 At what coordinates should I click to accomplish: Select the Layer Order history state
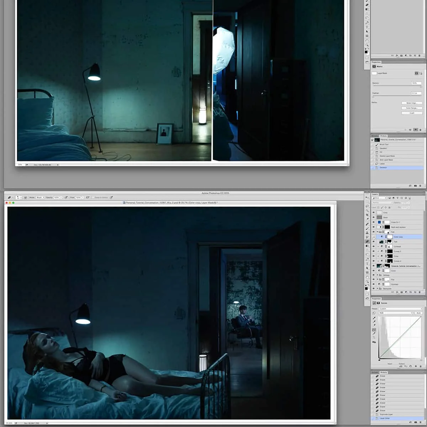(397, 418)
